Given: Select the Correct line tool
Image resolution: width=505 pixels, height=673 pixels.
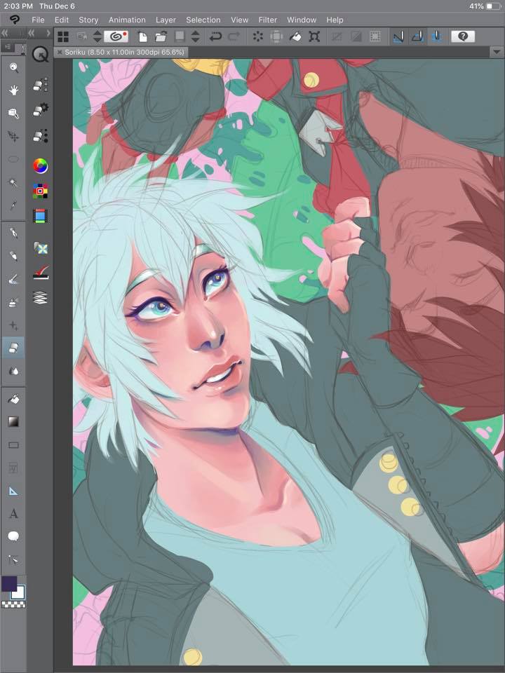Looking at the screenshot, I should coord(13,559).
